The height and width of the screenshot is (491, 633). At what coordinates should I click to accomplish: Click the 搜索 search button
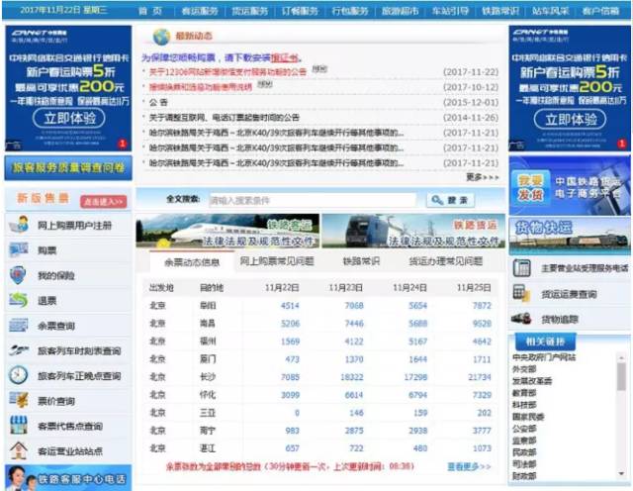click(451, 200)
